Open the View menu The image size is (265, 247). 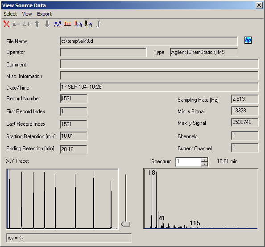pyautogui.click(x=27, y=14)
